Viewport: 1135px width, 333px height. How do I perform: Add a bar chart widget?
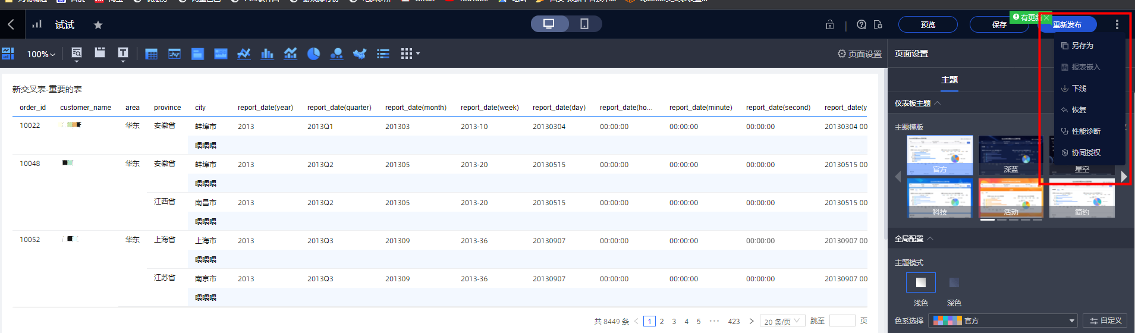tap(267, 54)
